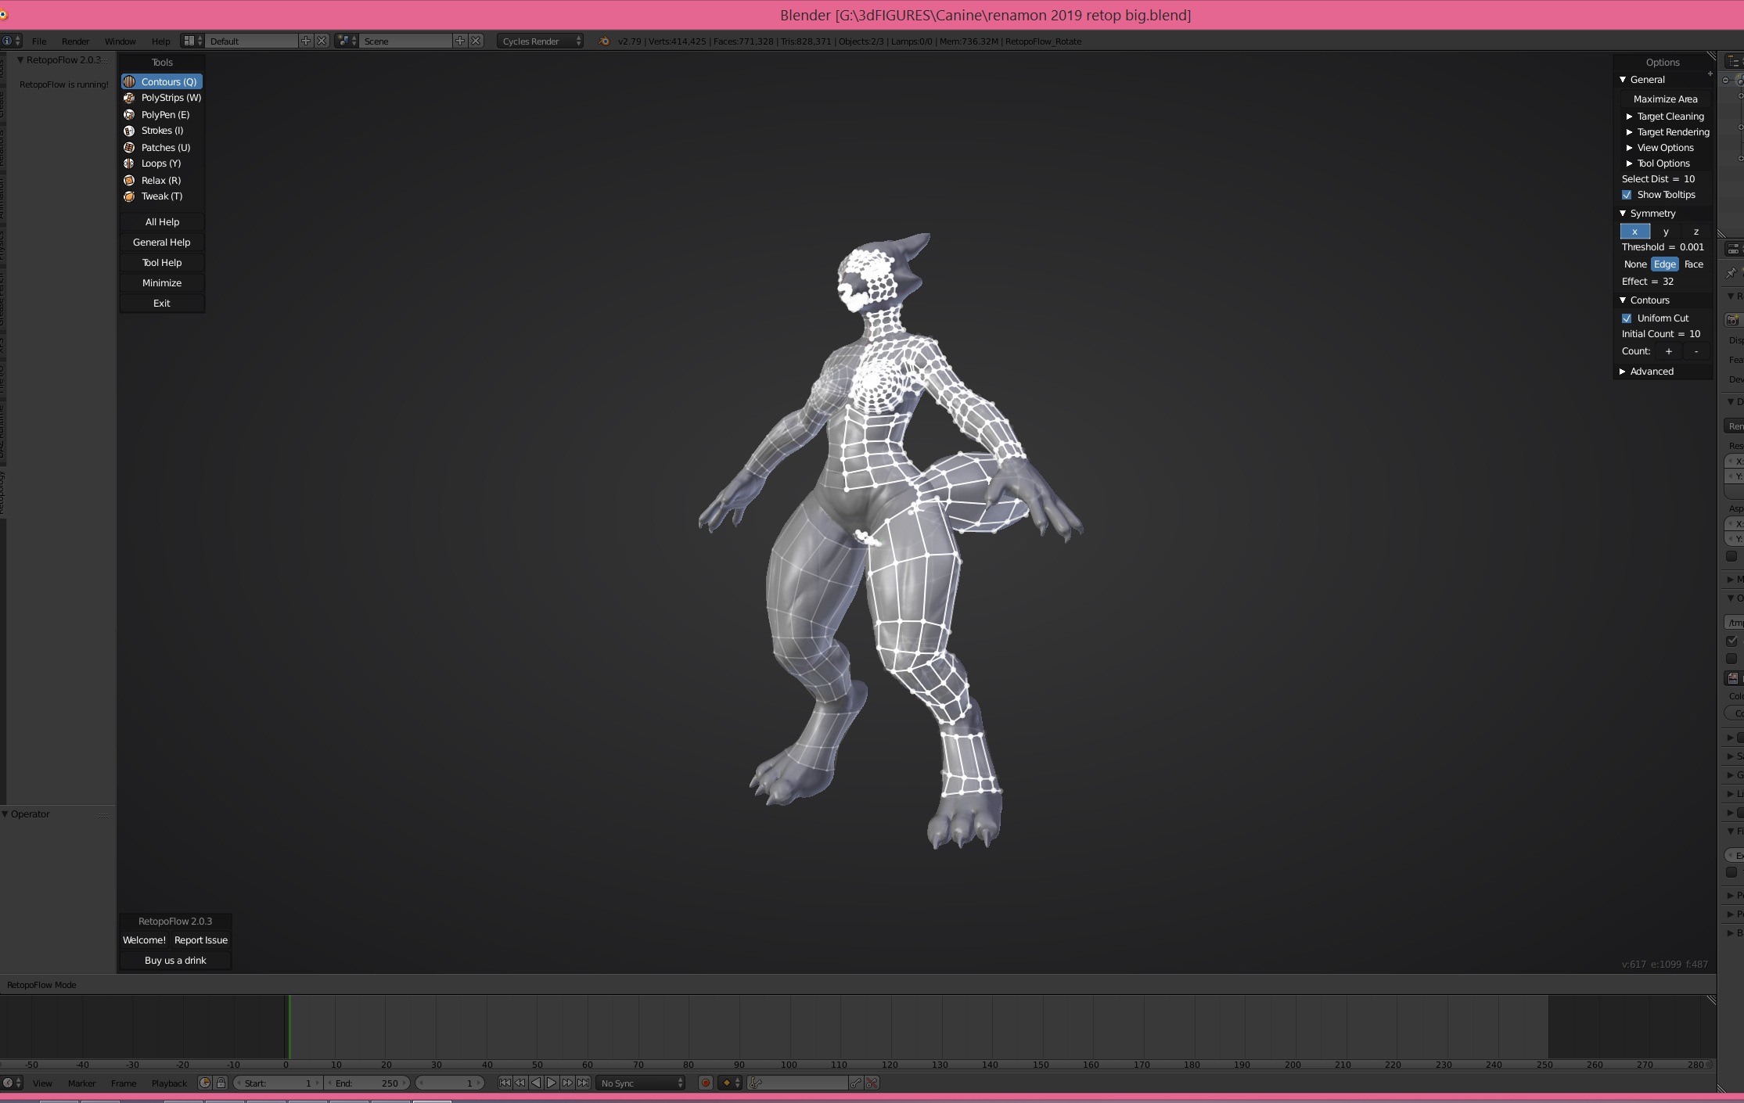
Task: Jump to the first frame icon
Action: point(505,1083)
